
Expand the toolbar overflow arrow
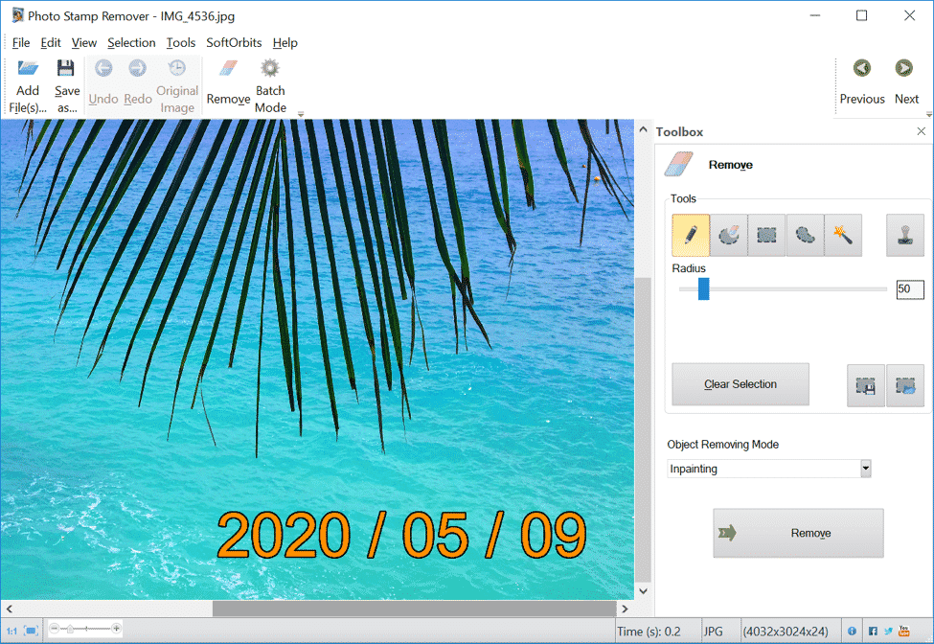301,114
